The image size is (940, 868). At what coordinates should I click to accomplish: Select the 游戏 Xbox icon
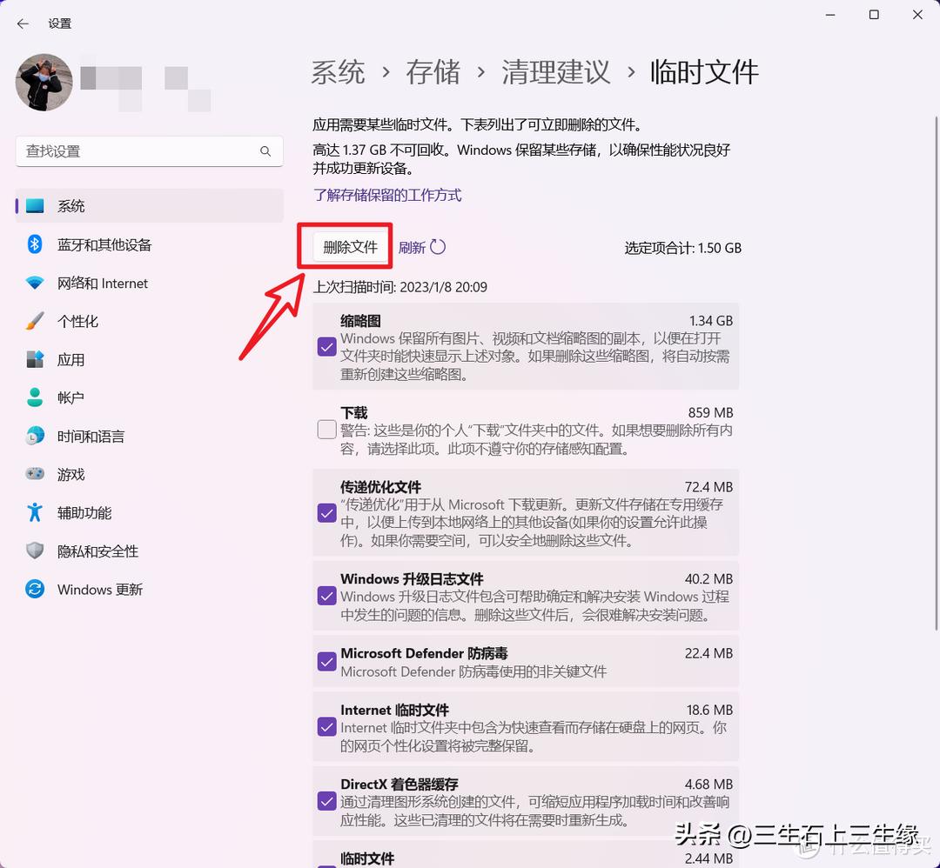[x=34, y=474]
